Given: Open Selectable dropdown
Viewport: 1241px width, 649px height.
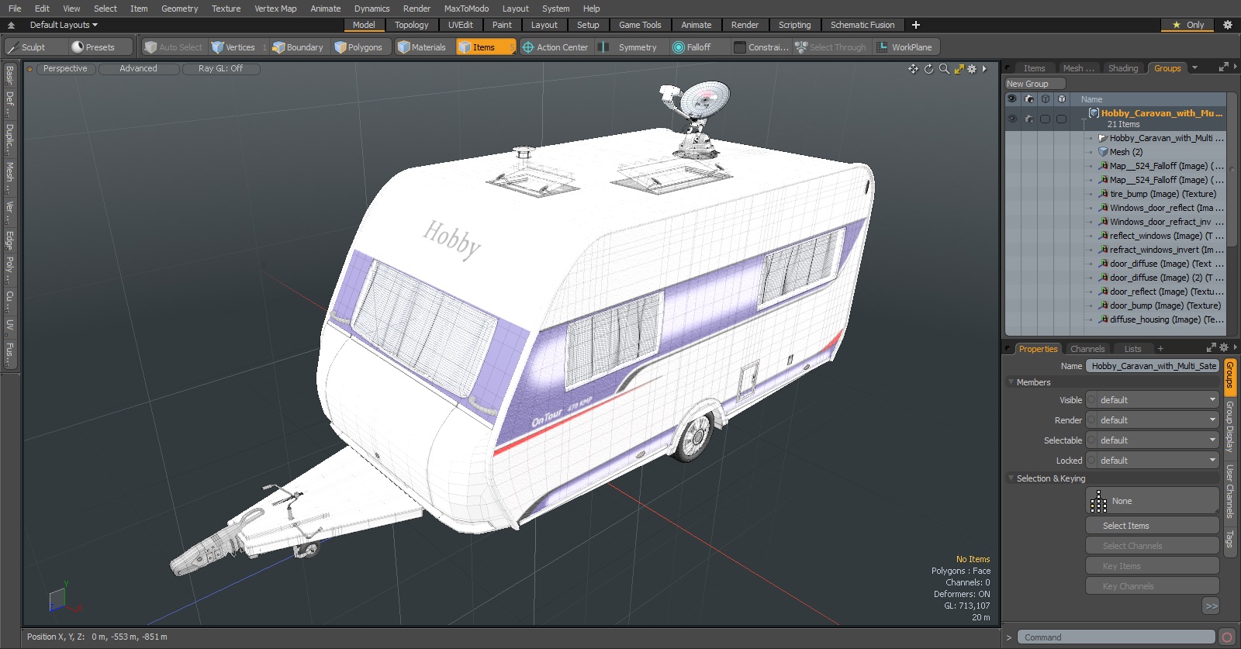Looking at the screenshot, I should [x=1153, y=440].
